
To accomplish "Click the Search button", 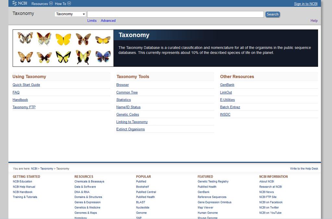I will coord(273,14).
